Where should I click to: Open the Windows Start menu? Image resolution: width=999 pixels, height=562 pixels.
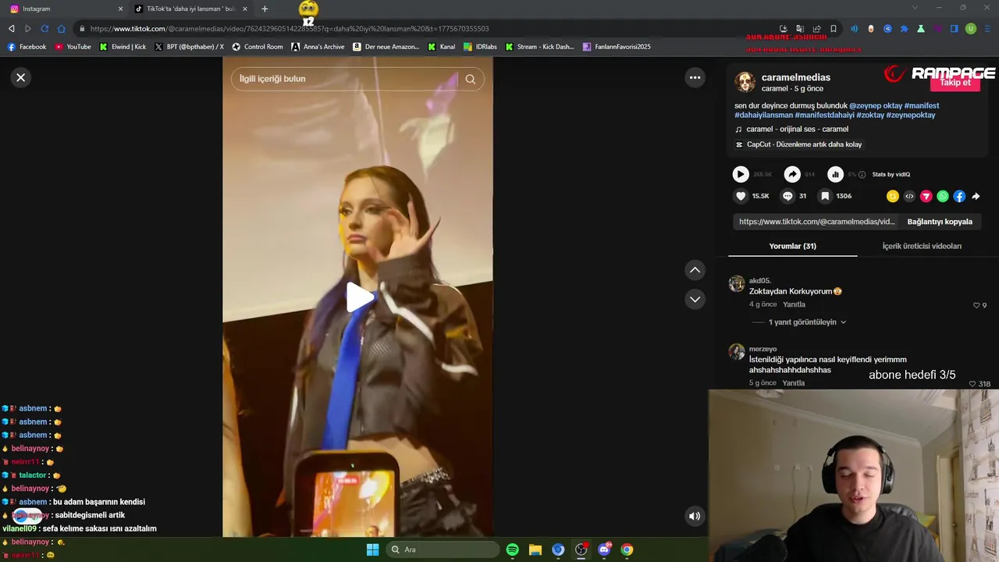tap(372, 550)
